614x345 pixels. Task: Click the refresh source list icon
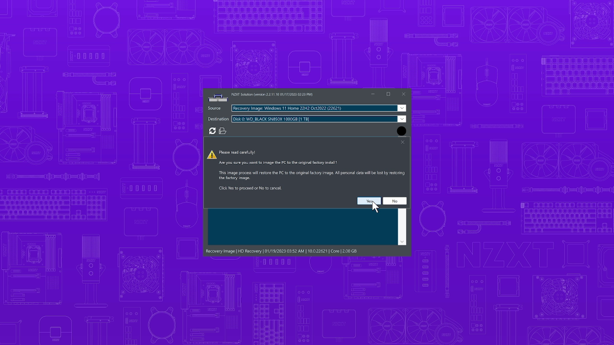[x=212, y=130]
